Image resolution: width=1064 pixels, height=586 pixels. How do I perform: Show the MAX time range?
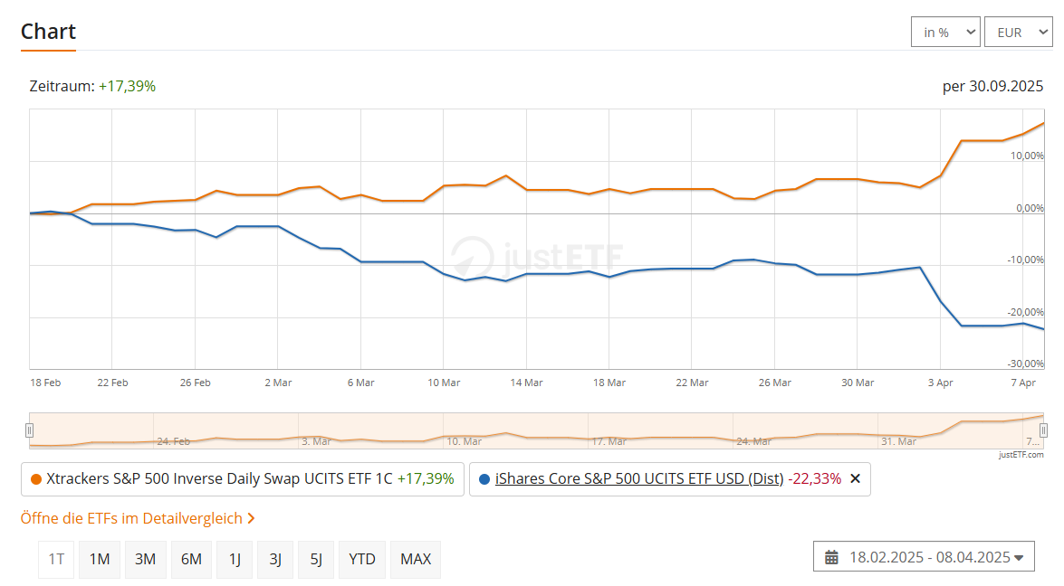point(416,559)
